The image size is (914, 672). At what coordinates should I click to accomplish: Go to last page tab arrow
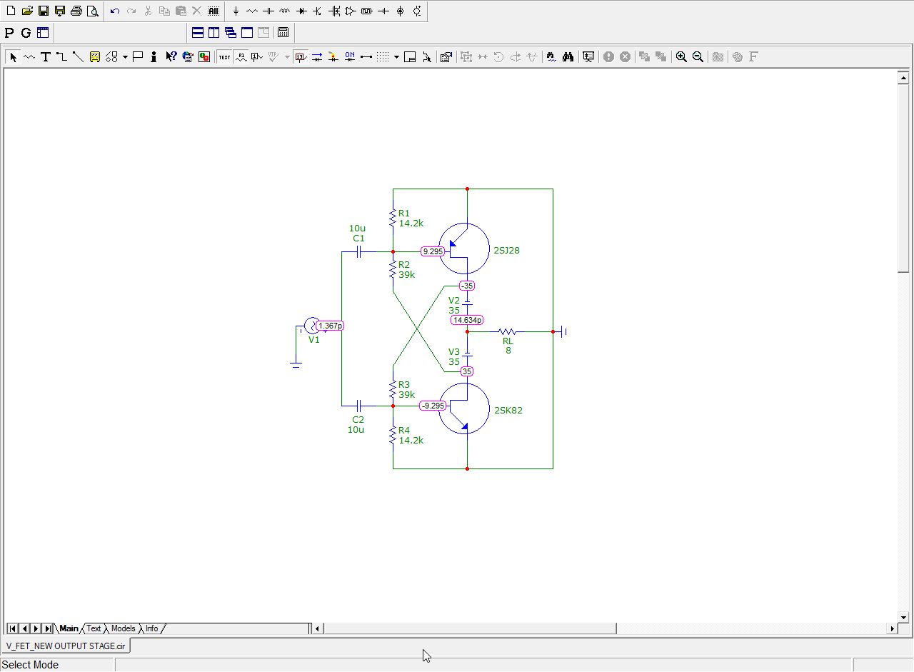48,628
